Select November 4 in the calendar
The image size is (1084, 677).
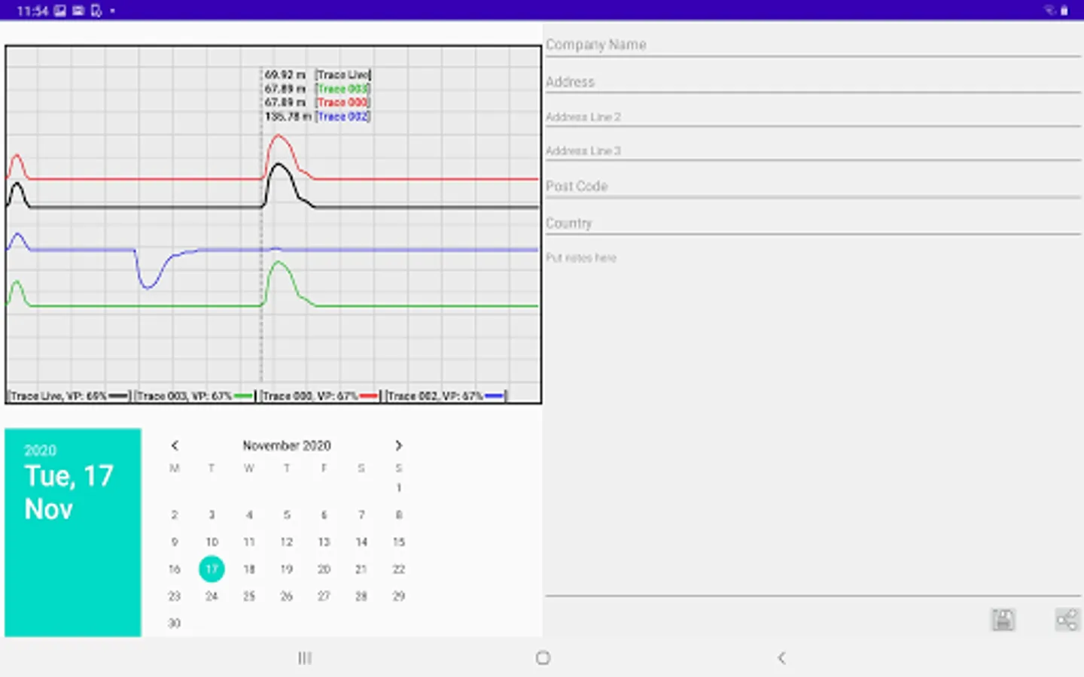249,515
